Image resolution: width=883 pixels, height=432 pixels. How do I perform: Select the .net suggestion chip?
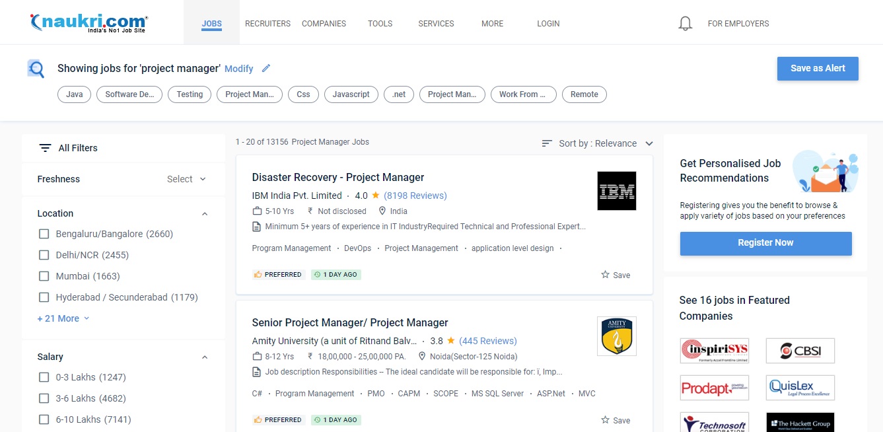point(398,94)
